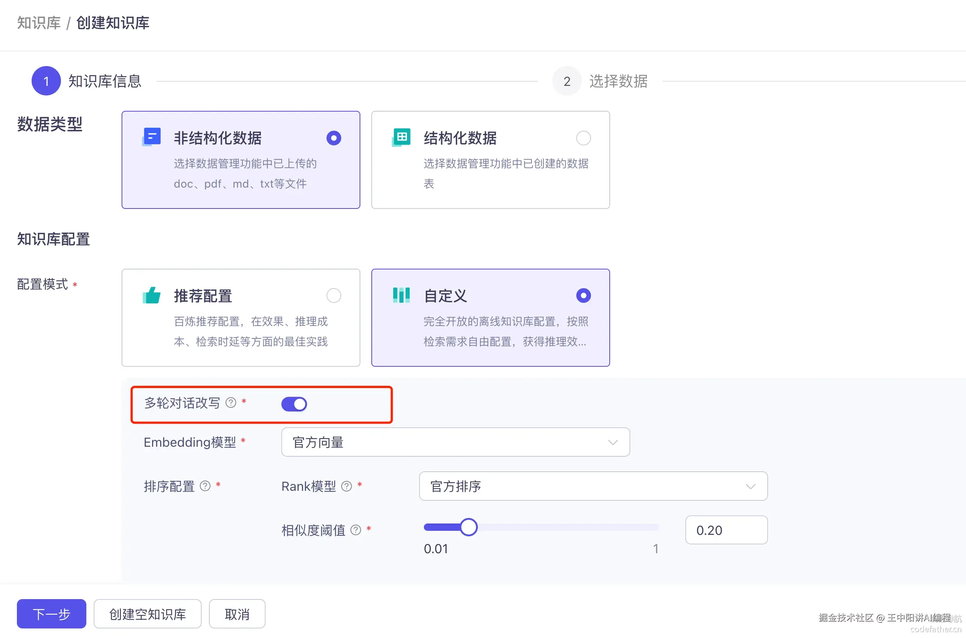966x638 pixels.
Task: Click the 结构化数据 table icon
Action: [x=401, y=137]
